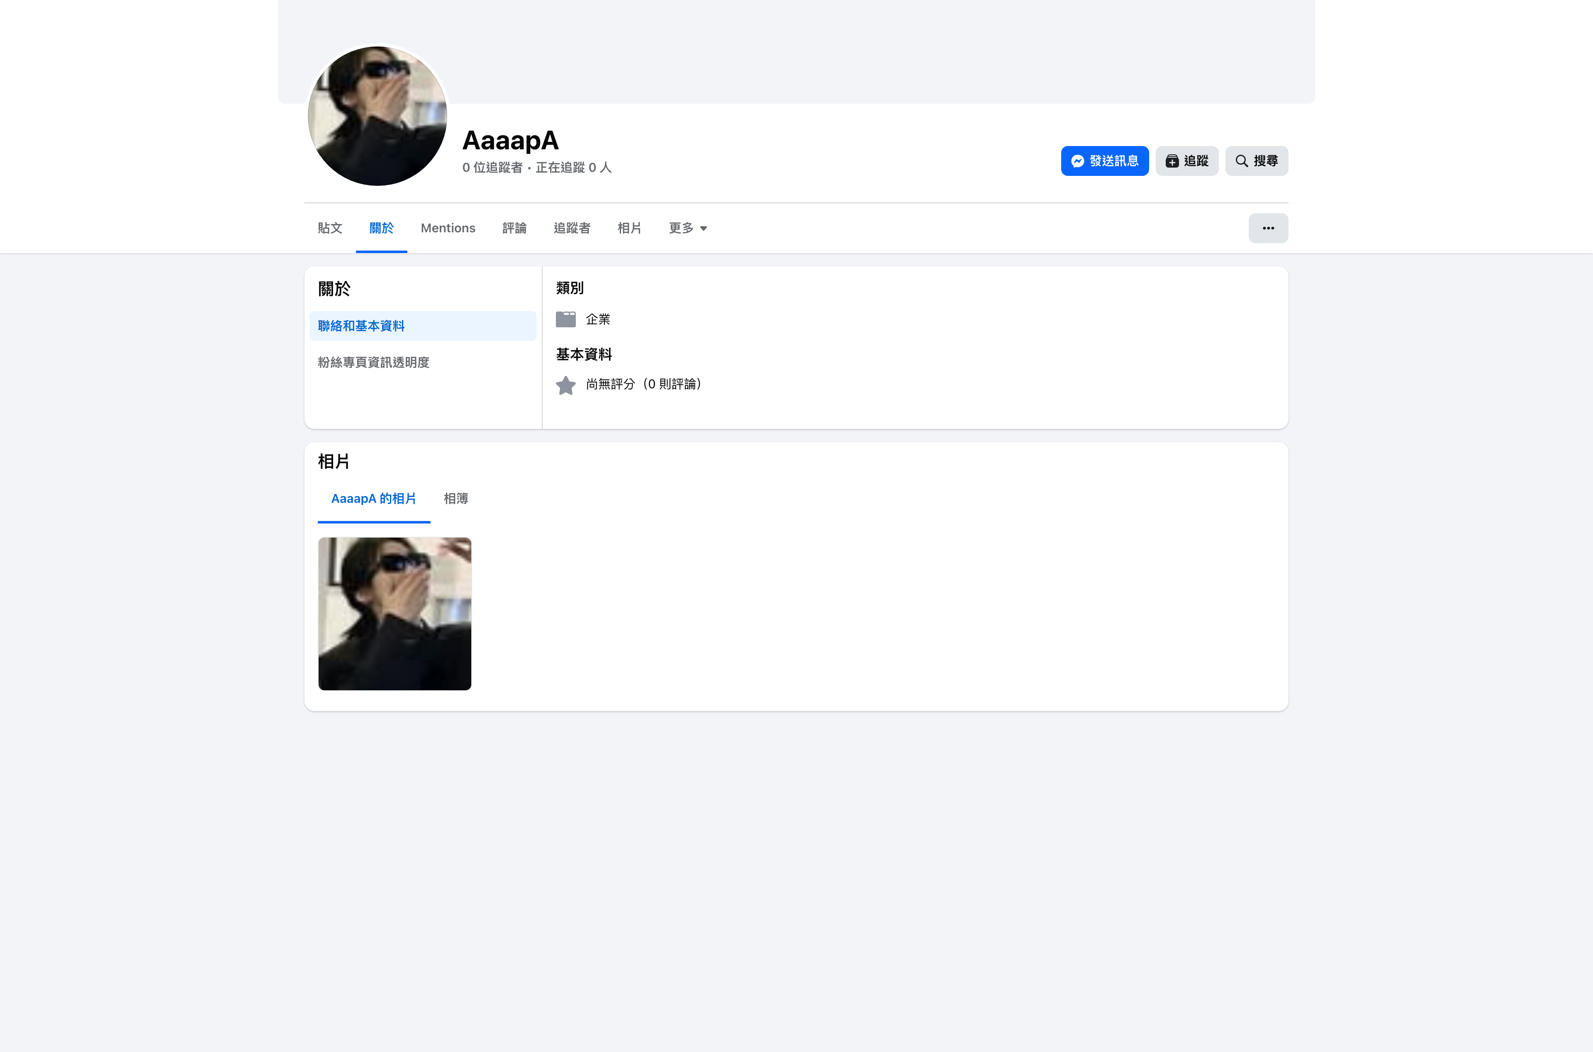Select the AaaapA 的相片 sub-tab
This screenshot has width=1593, height=1052.
point(374,499)
